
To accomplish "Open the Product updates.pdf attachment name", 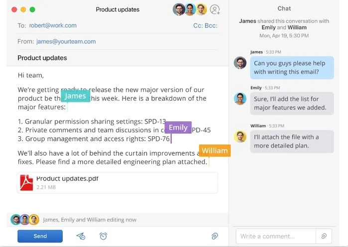I will click(x=67, y=179).
